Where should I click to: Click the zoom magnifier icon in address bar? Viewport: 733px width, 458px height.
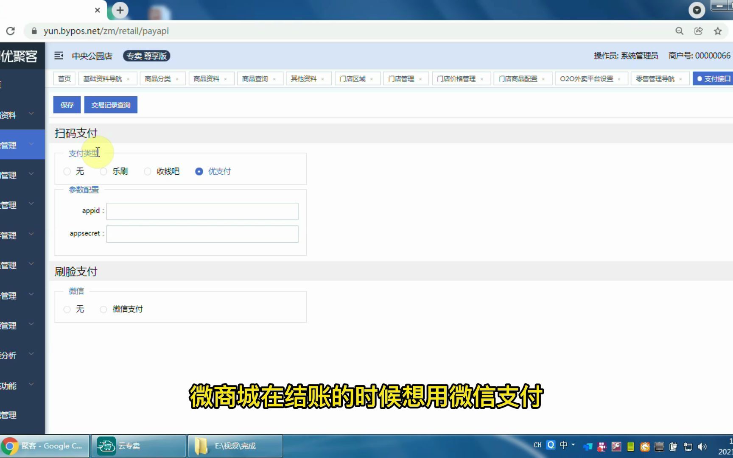coord(680,31)
